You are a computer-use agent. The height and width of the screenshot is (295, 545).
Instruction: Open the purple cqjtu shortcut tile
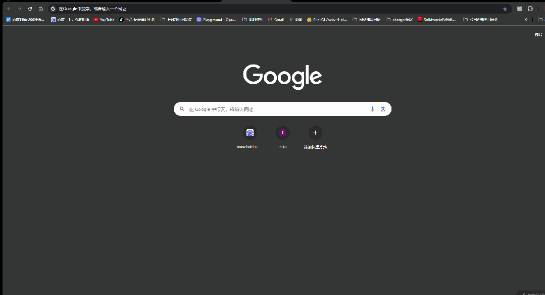coord(282,138)
